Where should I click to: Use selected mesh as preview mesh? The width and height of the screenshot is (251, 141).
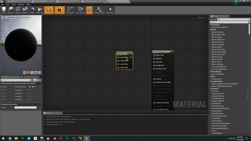click(x=39, y=73)
